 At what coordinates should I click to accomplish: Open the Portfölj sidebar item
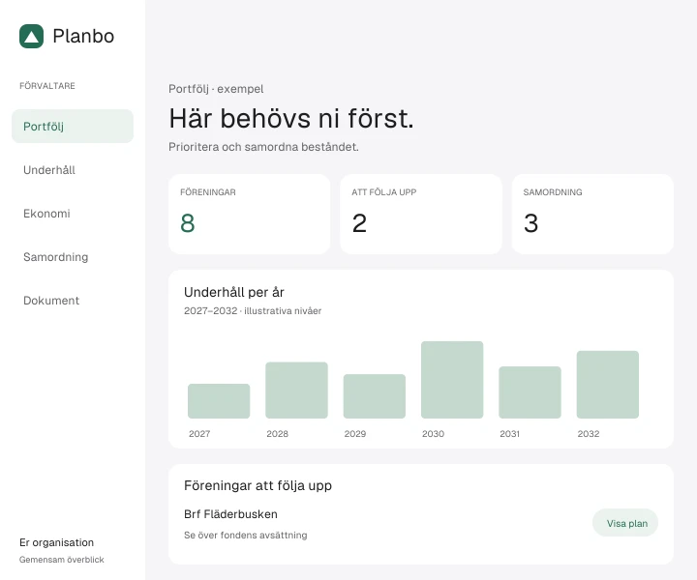point(73,127)
